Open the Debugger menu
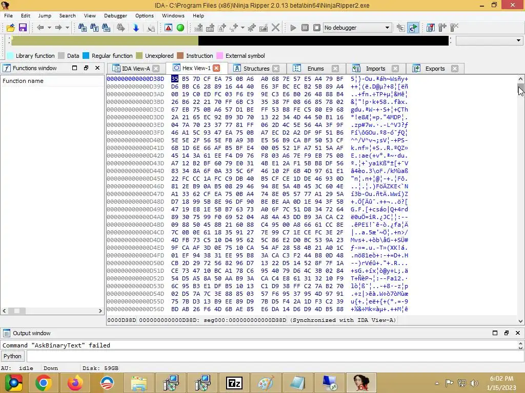This screenshot has height=393, width=525. (x=115, y=16)
